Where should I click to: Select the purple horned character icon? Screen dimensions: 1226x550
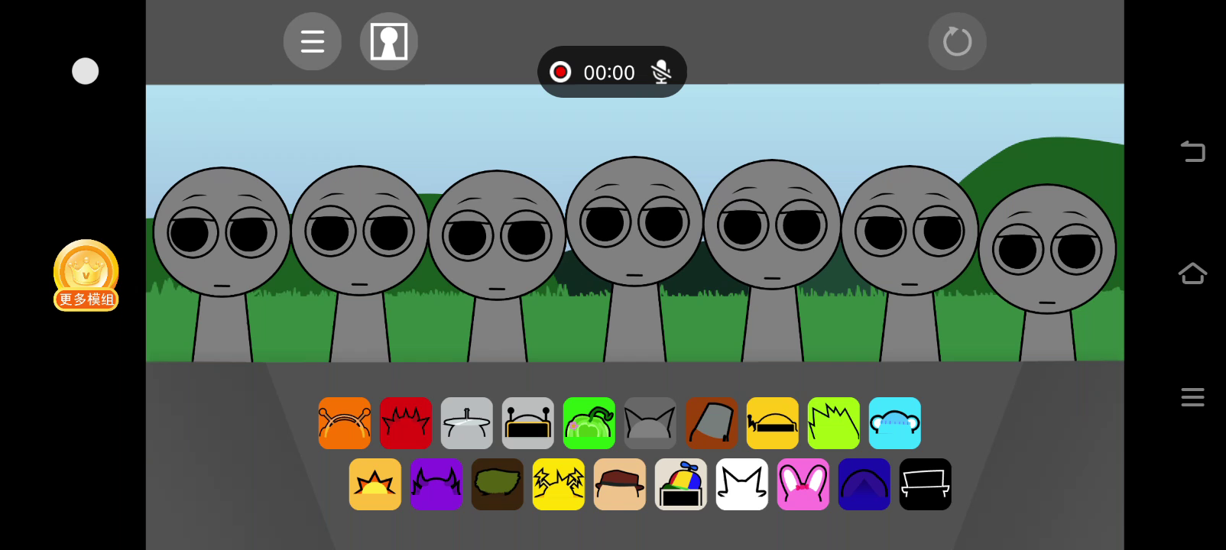click(x=436, y=484)
